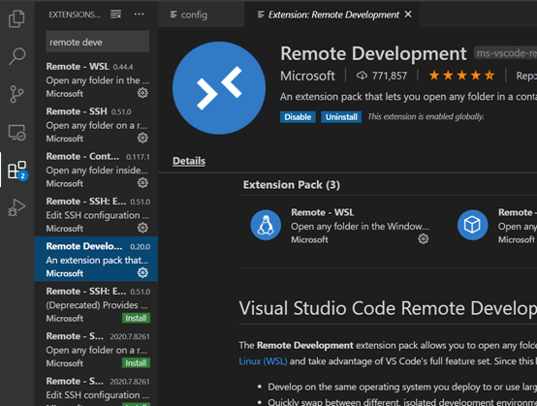
Task: Follow the Linux (WSL) hyperlink
Action: pos(263,361)
